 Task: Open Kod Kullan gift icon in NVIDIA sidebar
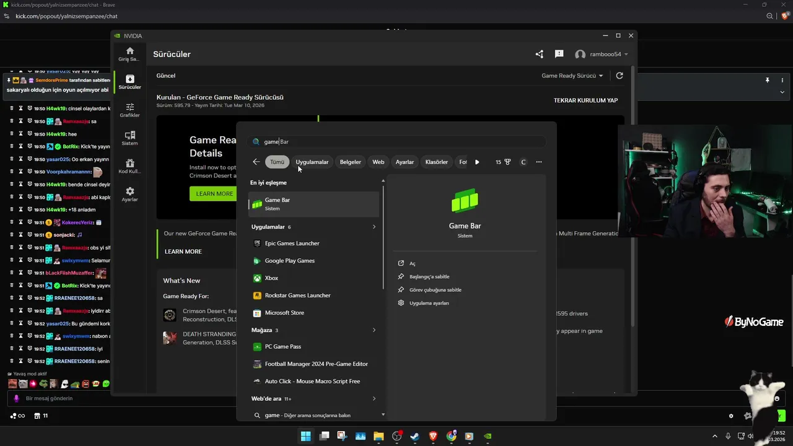point(129,166)
